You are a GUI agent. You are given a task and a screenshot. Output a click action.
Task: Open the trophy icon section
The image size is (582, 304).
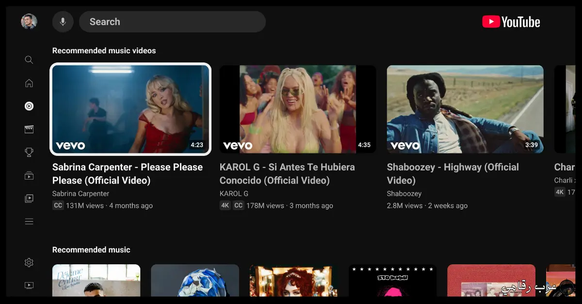pyautogui.click(x=29, y=152)
